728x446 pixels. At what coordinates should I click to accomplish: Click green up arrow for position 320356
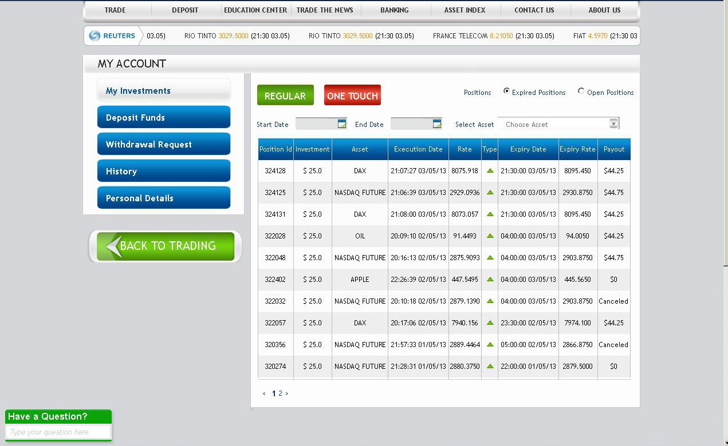(490, 344)
